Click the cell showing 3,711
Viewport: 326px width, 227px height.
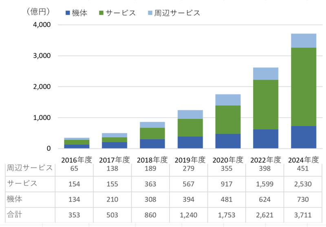[x=304, y=215]
